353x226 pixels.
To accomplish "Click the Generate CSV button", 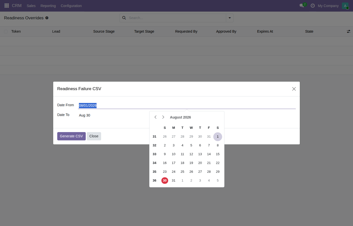I will click(x=71, y=136).
